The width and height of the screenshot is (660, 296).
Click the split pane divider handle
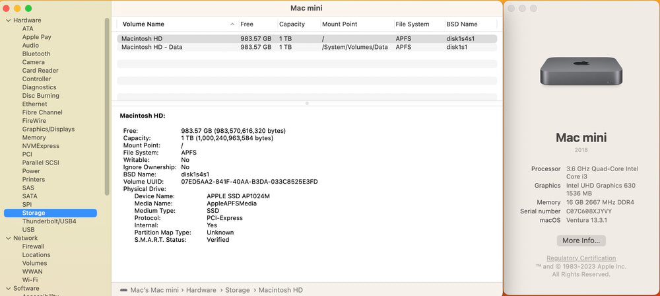(x=307, y=103)
